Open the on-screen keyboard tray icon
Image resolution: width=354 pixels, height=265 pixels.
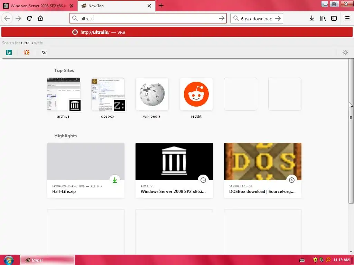302,260
